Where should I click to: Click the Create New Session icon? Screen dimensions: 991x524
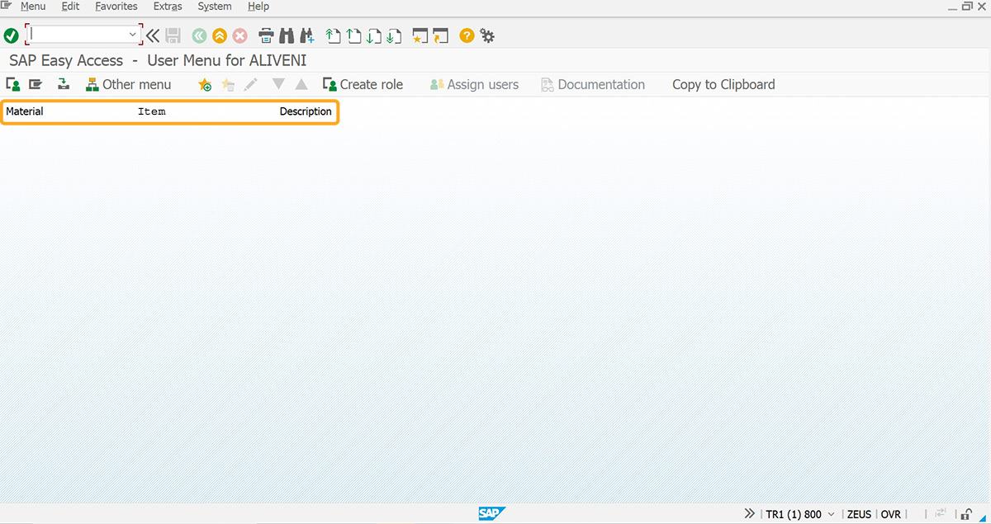(x=420, y=35)
